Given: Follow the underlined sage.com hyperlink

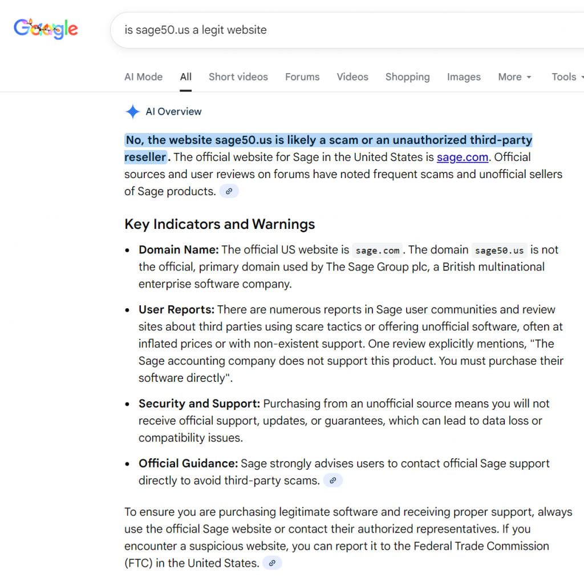Looking at the screenshot, I should [x=463, y=158].
